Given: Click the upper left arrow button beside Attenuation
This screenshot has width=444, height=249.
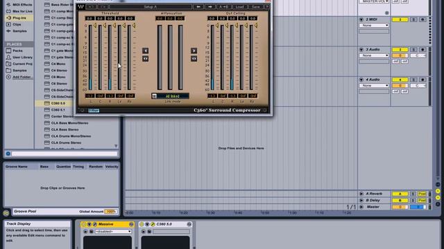Looking at the screenshot, I should pyautogui.click(x=145, y=50).
